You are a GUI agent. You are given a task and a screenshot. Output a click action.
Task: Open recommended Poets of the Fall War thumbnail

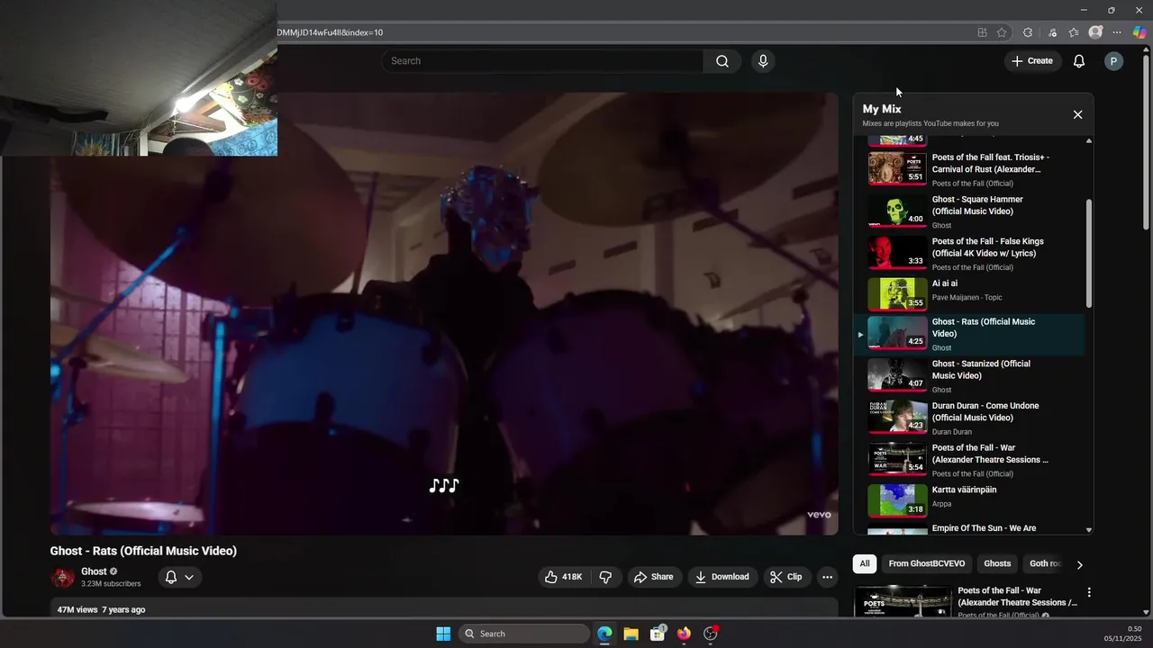click(903, 601)
